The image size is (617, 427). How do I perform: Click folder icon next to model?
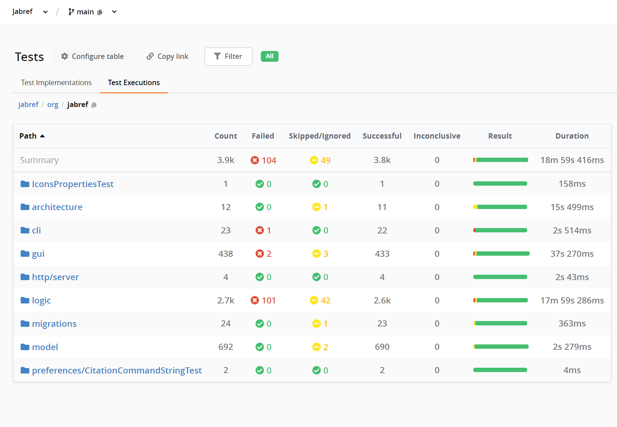(25, 347)
